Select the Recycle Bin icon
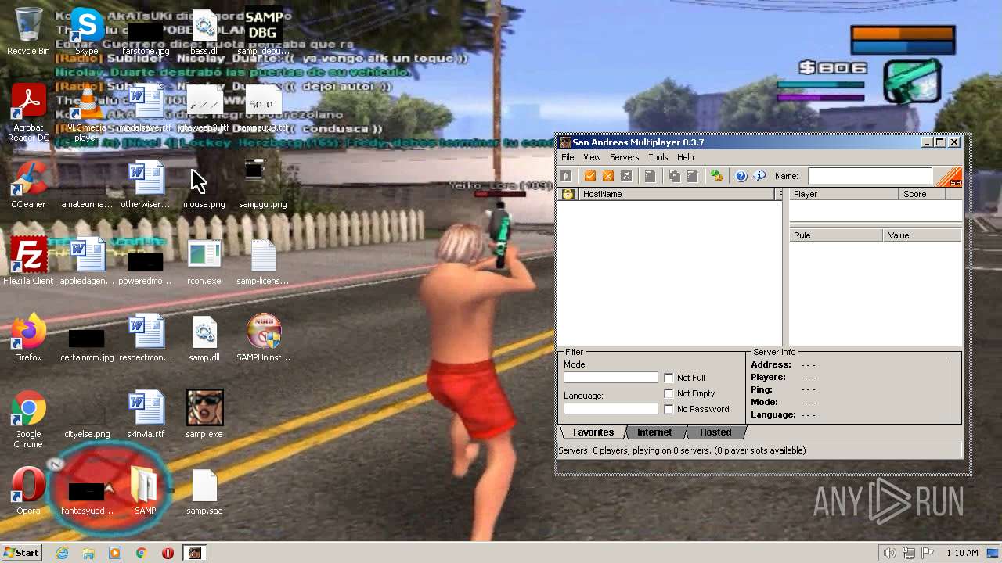 28,32
